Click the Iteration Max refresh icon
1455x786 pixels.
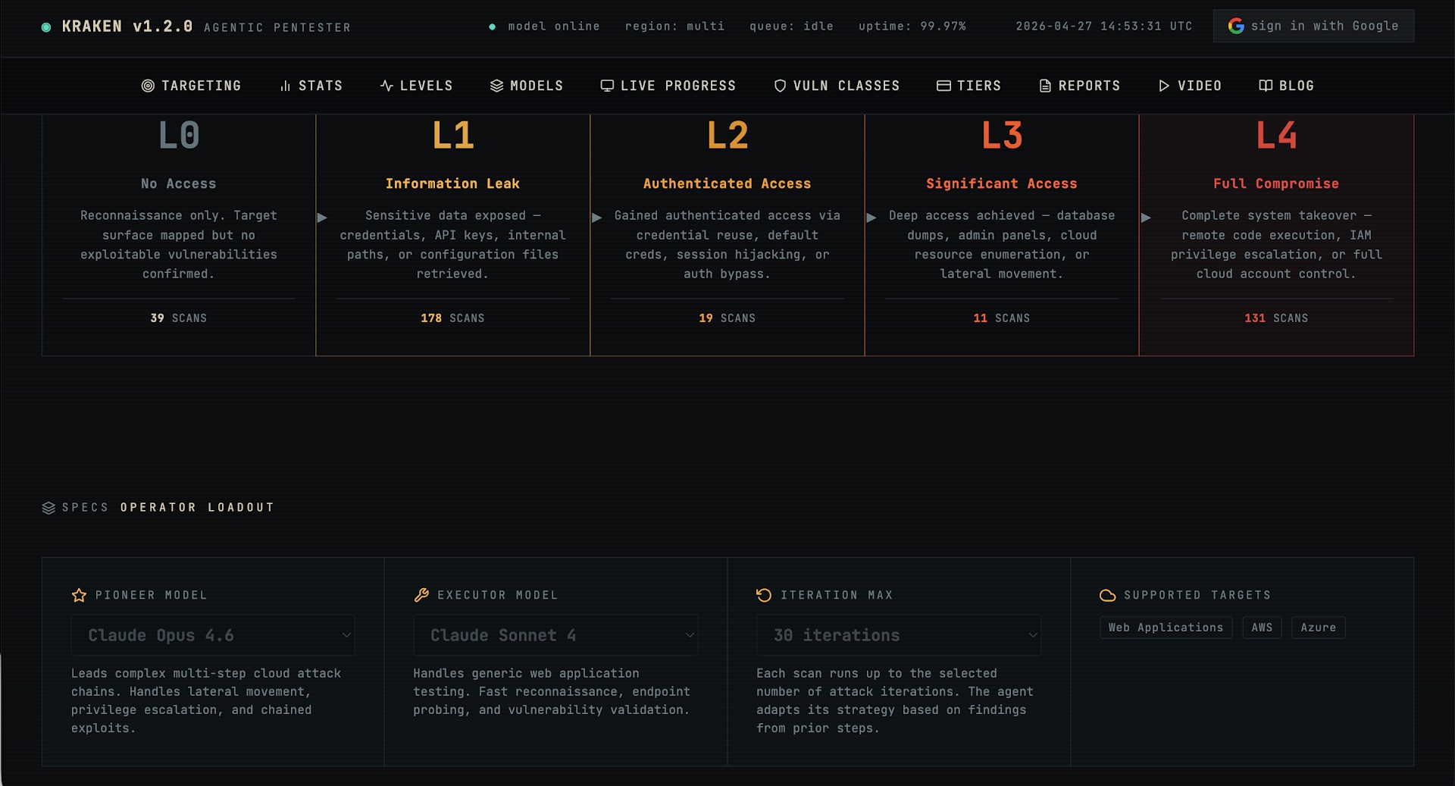point(764,595)
